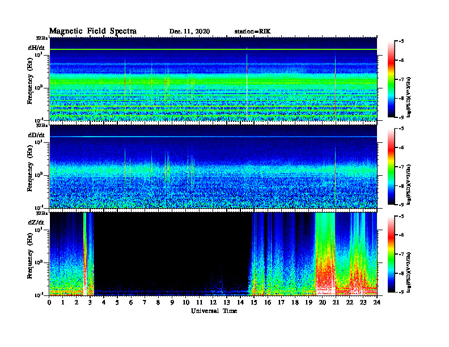Click the -5 tick on dH/dt color bar

point(401,41)
